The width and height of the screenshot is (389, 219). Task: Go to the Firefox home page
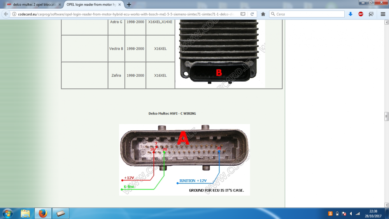tap(263, 14)
